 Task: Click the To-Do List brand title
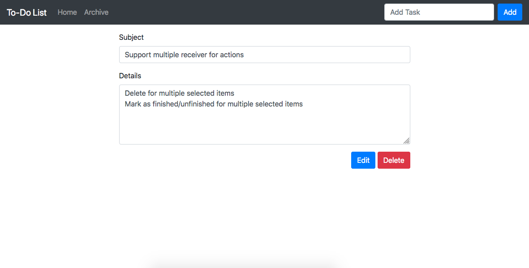[x=27, y=13]
